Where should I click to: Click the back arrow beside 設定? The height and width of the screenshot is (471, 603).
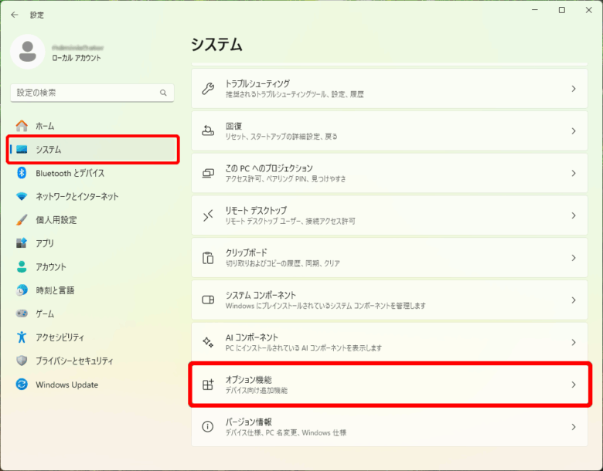point(15,15)
